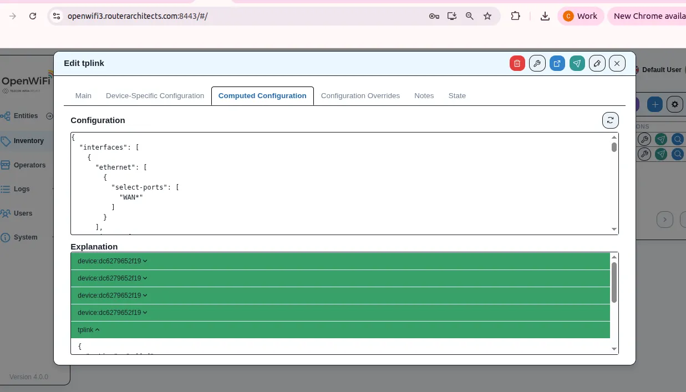Click the wrench icon in the Edit tplink header
686x392 pixels.
[537, 63]
